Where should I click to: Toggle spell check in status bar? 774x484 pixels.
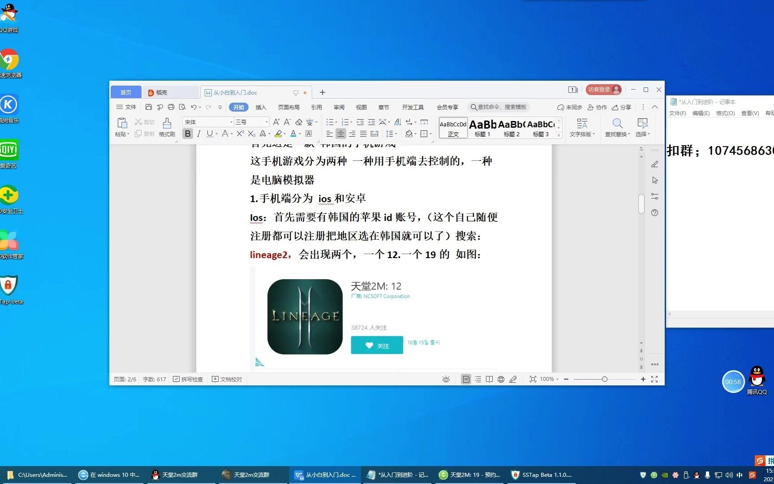pos(188,379)
